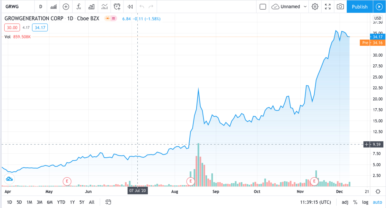Click the red 30.00 sell price box
This screenshot has width=386, height=208.
(x=12, y=28)
